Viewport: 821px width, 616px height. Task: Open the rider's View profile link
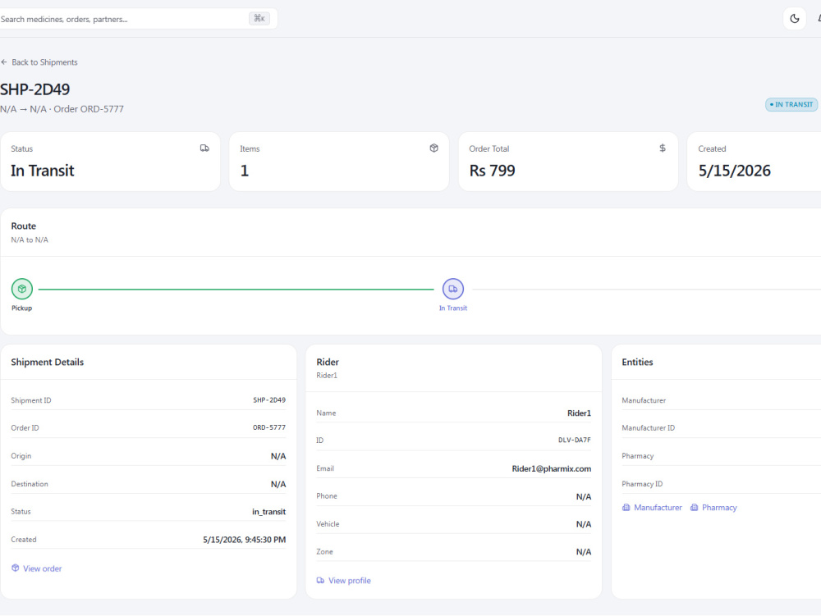click(349, 581)
